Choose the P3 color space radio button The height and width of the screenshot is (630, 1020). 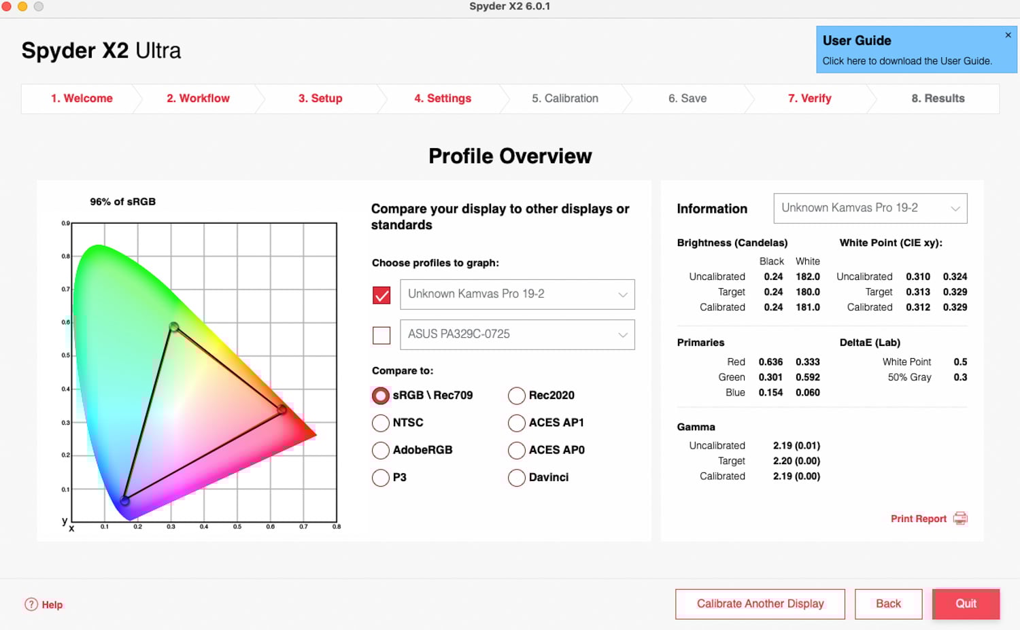point(381,478)
